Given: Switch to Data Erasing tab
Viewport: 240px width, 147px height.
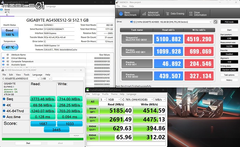Looking at the screenshot, I should point(175,14).
